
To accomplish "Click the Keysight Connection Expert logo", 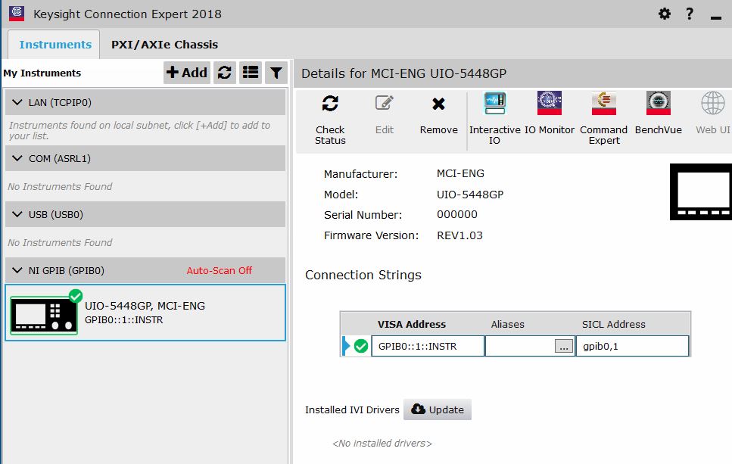I will pos(17,13).
